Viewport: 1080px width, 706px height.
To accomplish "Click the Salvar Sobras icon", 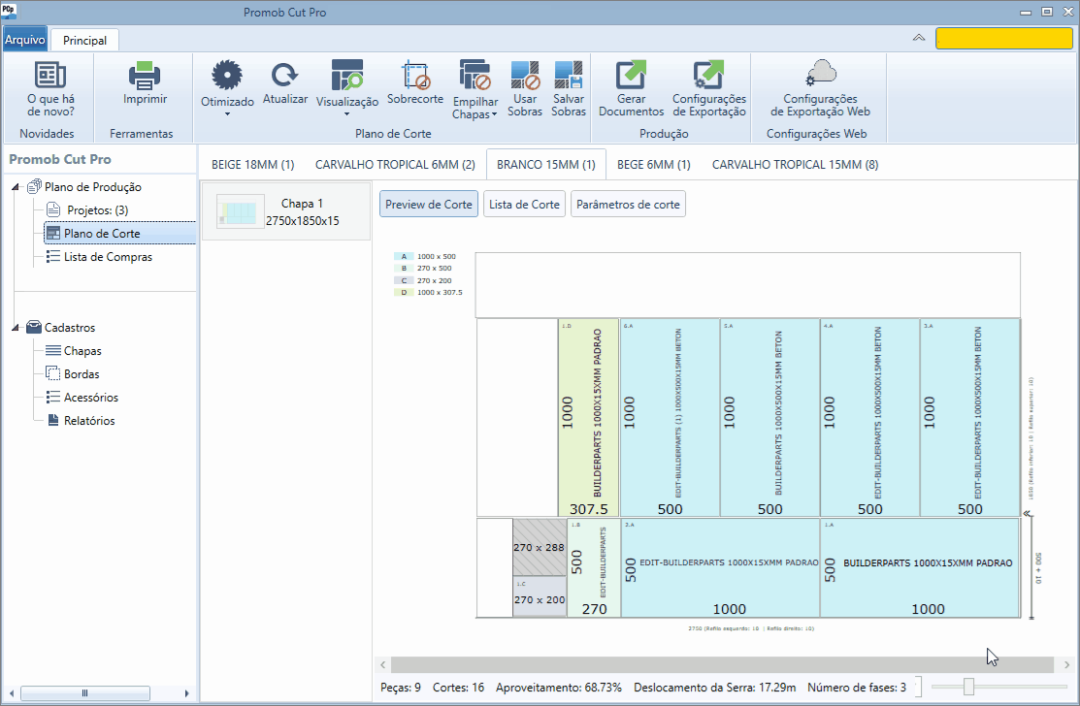I will pos(569,75).
